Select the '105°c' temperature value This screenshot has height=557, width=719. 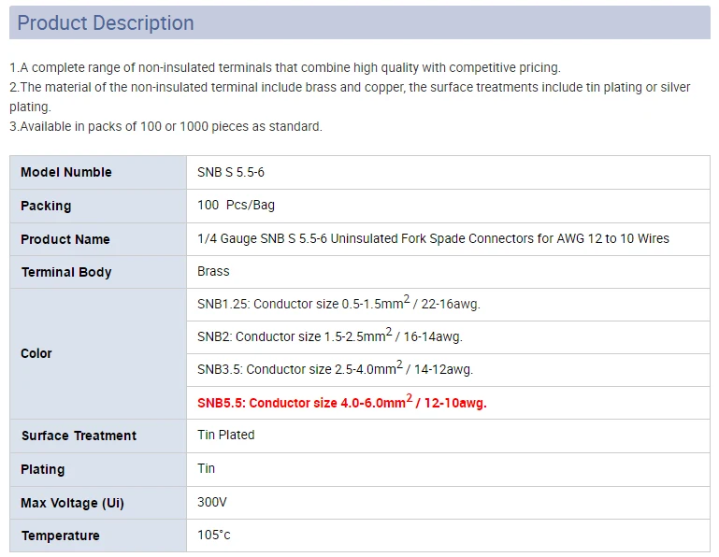click(x=214, y=535)
